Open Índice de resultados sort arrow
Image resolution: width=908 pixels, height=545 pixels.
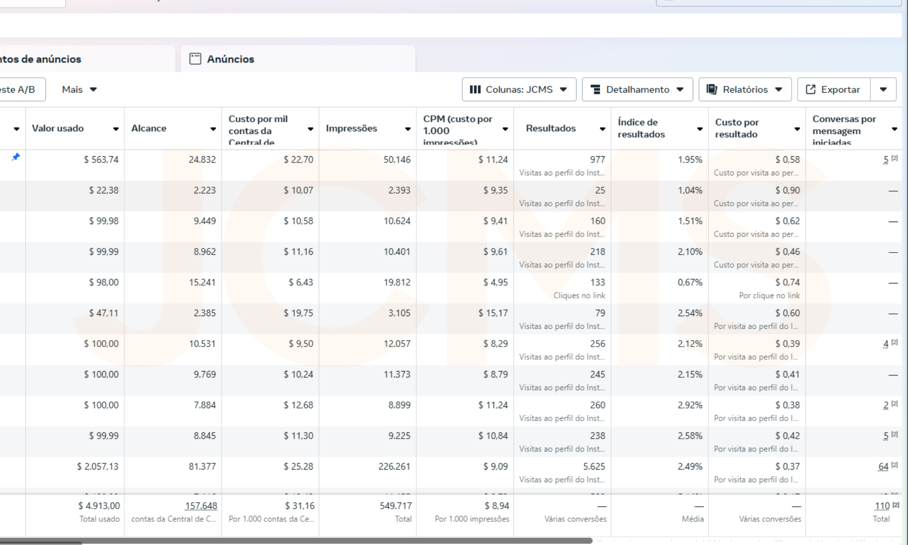[x=700, y=129]
